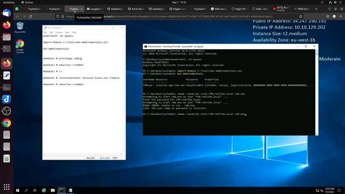Open the text editor dock icon
This screenshot has height=194, width=345.
pyautogui.click(x=6, y=75)
